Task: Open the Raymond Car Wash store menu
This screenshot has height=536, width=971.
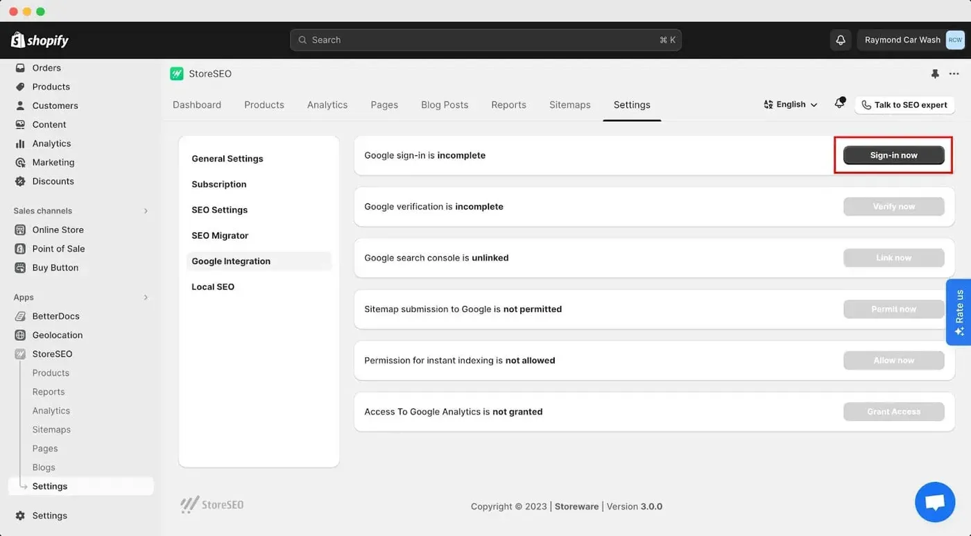Action: pyautogui.click(x=911, y=40)
